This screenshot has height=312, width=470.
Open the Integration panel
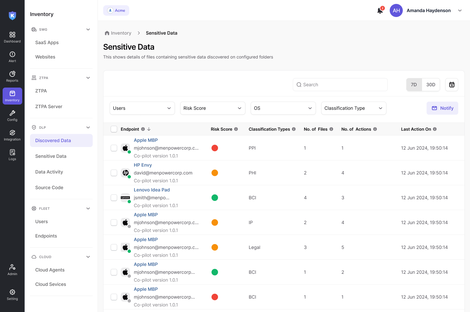[x=12, y=135]
